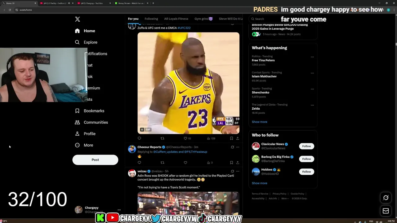
Task: Open the Bitcoin Plunges news headline
Action: 280,27
